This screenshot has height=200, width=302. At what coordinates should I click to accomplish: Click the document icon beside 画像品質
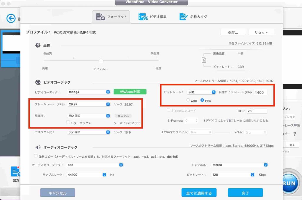(x=204, y=60)
